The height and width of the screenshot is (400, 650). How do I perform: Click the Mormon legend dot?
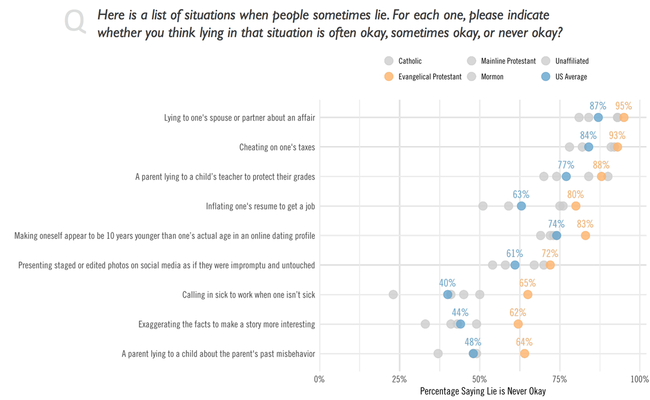[471, 77]
